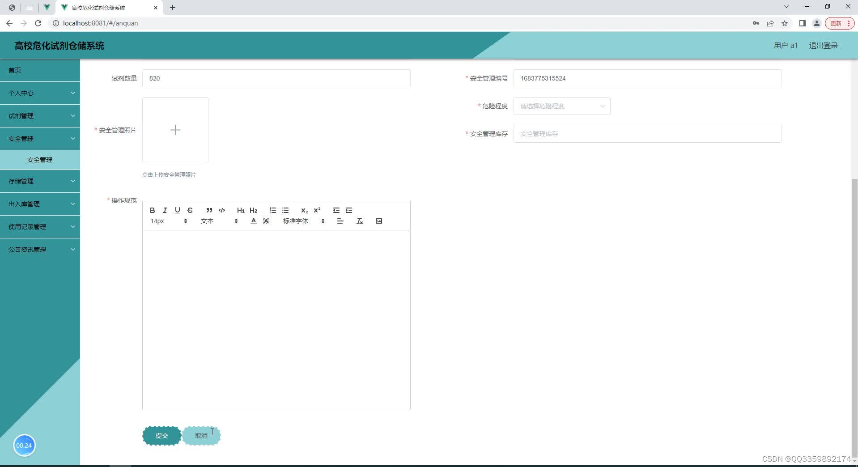Image resolution: width=858 pixels, height=467 pixels.
Task: Clear text formatting in the editor
Action: 360,221
